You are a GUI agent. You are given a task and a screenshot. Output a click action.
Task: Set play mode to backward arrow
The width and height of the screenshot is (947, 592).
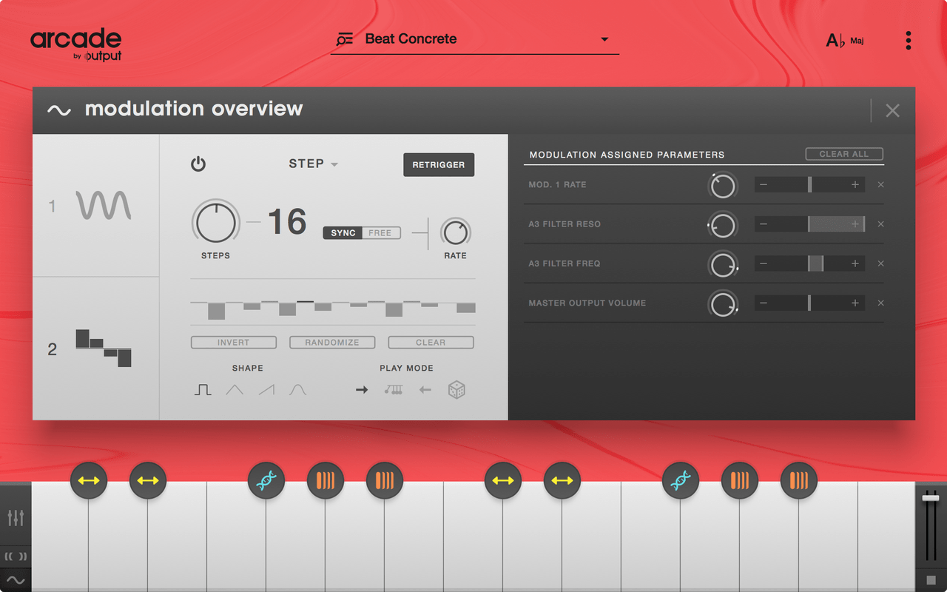click(425, 390)
